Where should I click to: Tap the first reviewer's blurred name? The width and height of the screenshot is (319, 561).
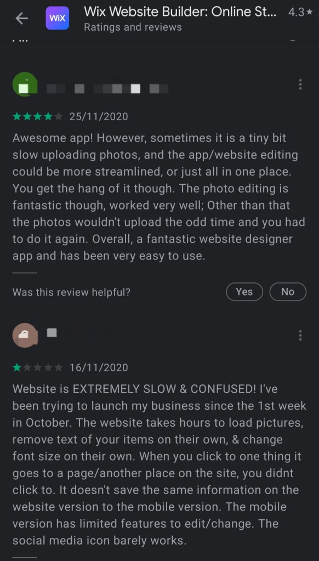107,88
